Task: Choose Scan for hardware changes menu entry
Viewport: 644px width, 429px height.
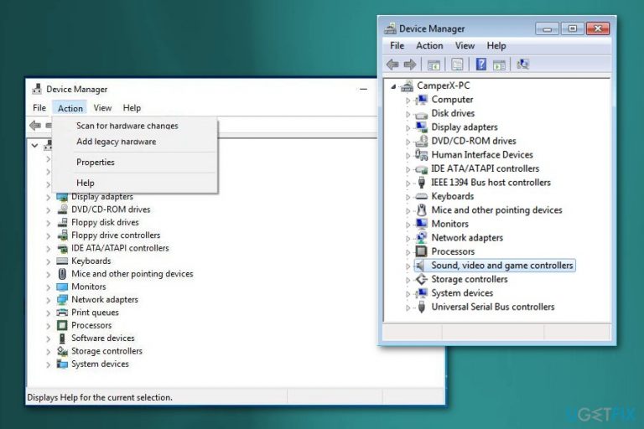Action: 135,126
